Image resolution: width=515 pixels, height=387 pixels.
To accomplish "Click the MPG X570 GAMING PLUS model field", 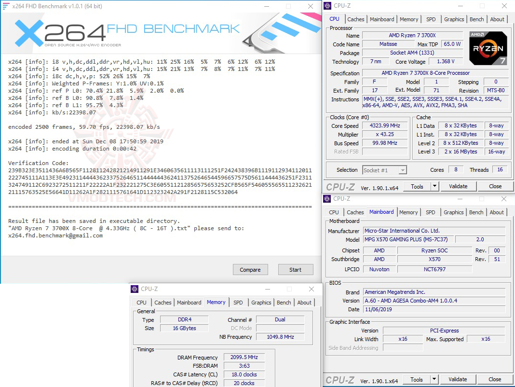I will click(x=408, y=239).
